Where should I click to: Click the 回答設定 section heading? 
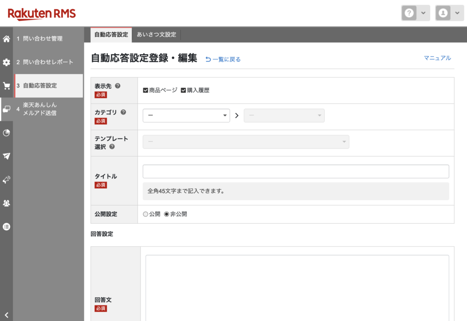[102, 234]
